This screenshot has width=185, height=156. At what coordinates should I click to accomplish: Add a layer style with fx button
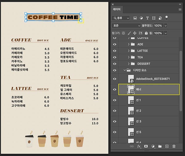139,146
